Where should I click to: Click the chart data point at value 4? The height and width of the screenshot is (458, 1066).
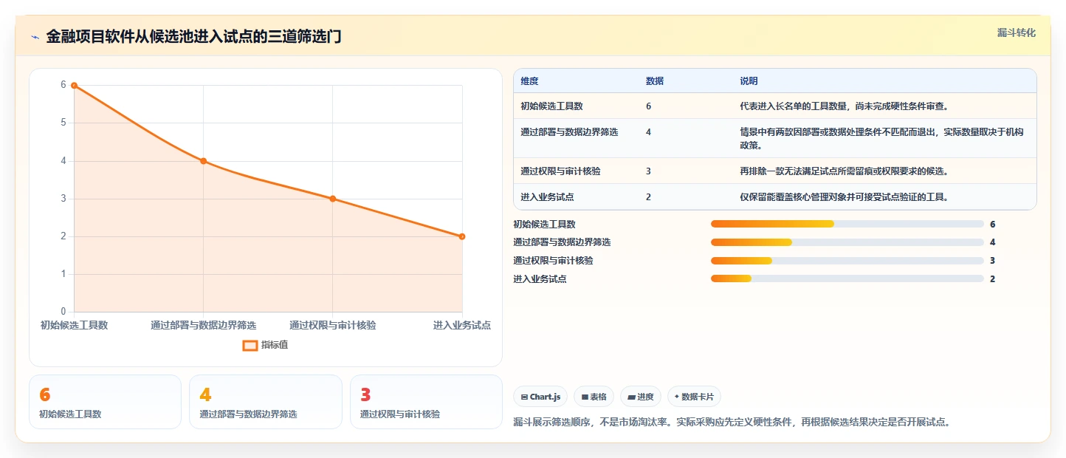tap(203, 161)
